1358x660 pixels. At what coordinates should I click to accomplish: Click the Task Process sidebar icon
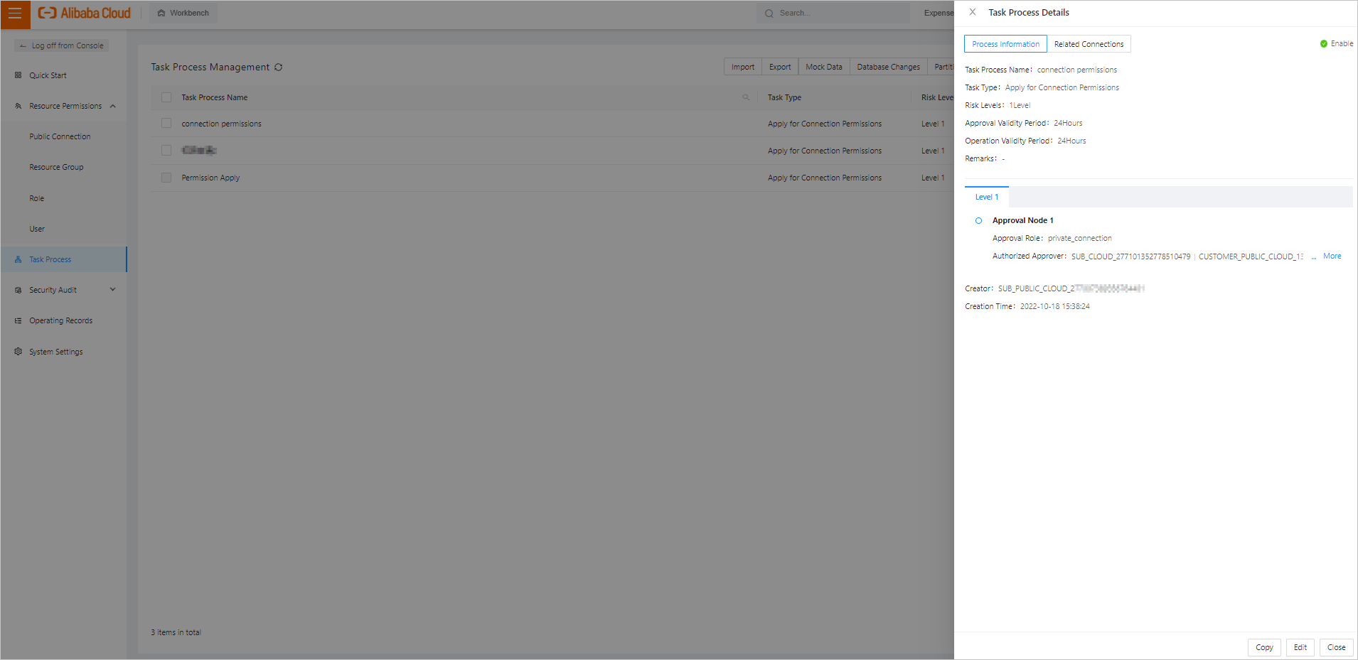(18, 259)
